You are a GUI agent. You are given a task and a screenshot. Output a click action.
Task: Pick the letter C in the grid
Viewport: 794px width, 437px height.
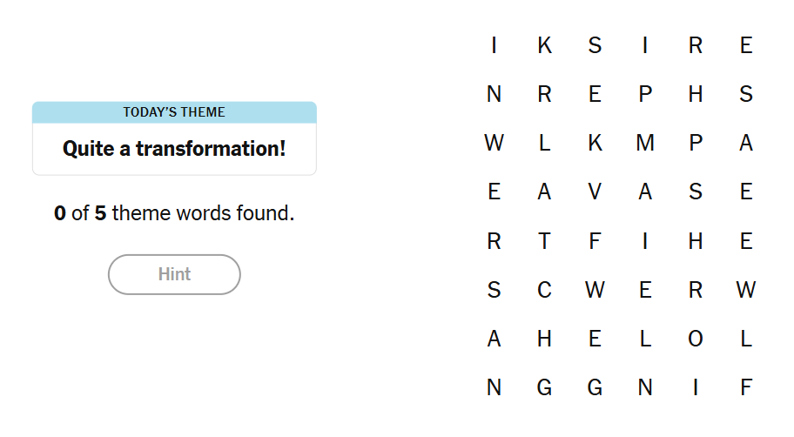pyautogui.click(x=544, y=290)
